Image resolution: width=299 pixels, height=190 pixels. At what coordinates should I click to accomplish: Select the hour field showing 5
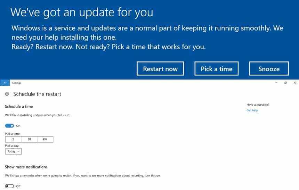(x=13, y=139)
